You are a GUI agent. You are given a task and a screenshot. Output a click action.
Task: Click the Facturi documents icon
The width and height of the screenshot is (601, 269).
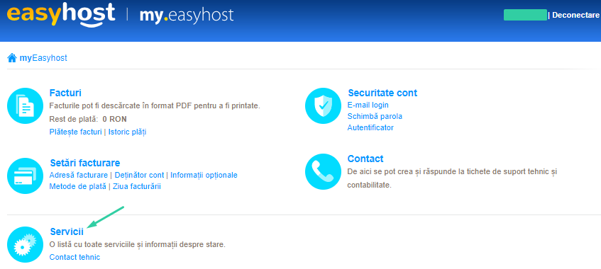tap(26, 105)
